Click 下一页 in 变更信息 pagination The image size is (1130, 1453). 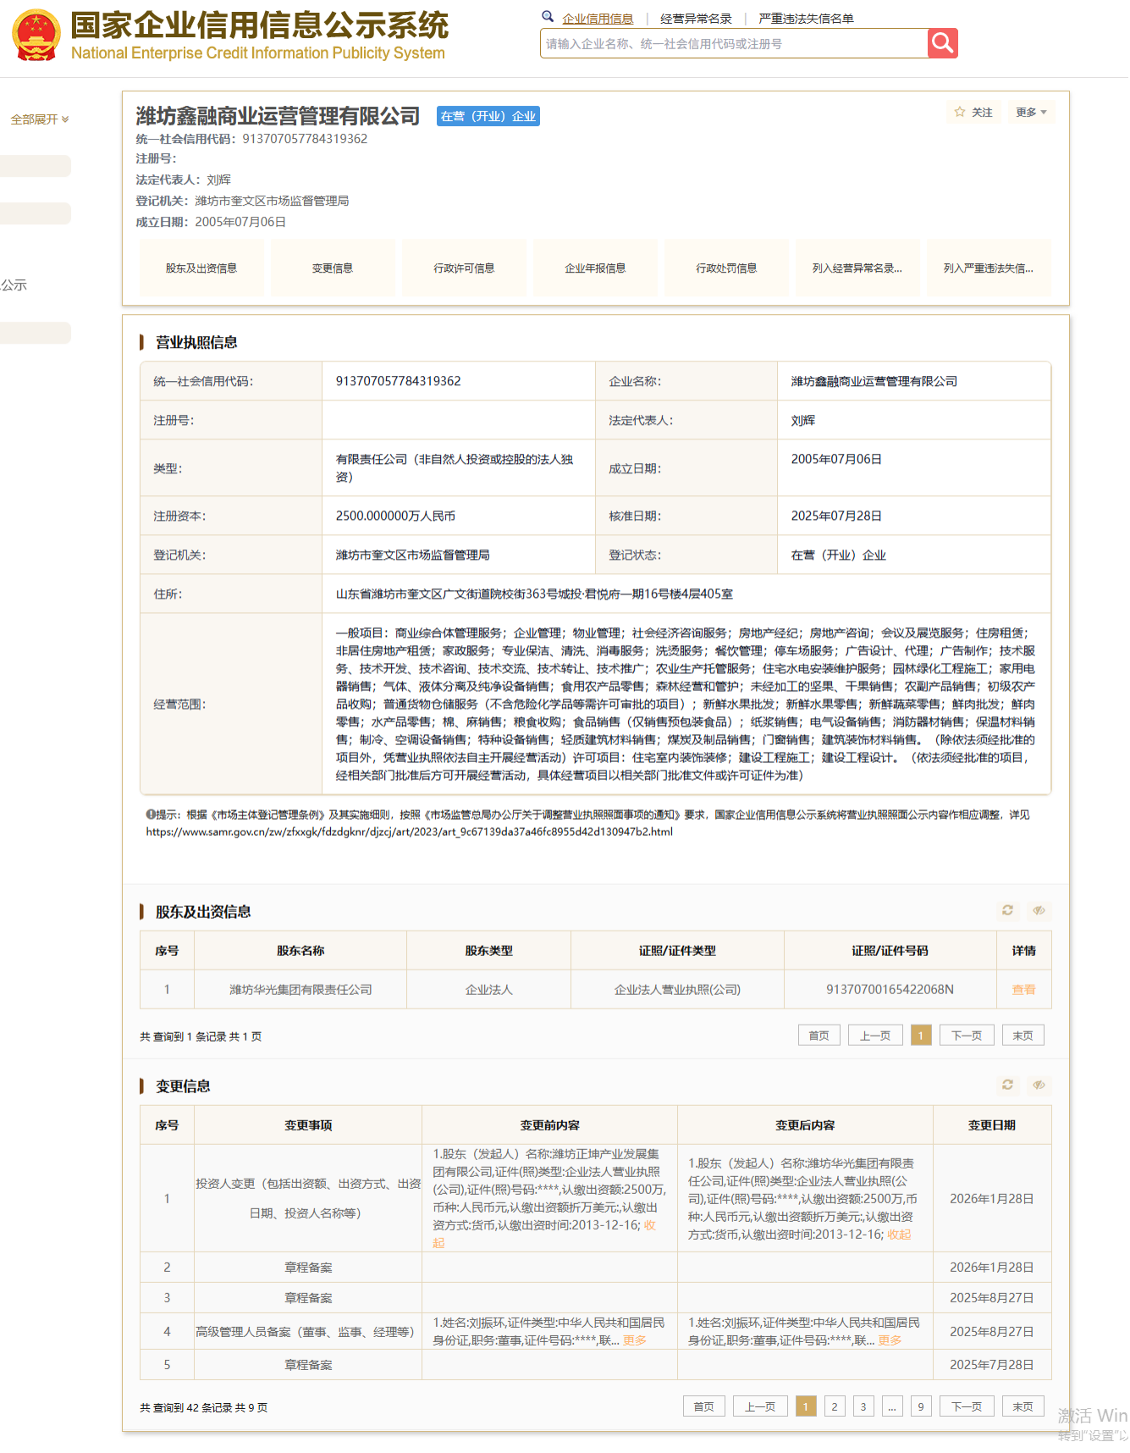click(967, 1406)
